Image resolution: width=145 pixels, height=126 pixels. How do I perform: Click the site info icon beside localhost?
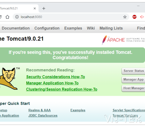point(17,17)
